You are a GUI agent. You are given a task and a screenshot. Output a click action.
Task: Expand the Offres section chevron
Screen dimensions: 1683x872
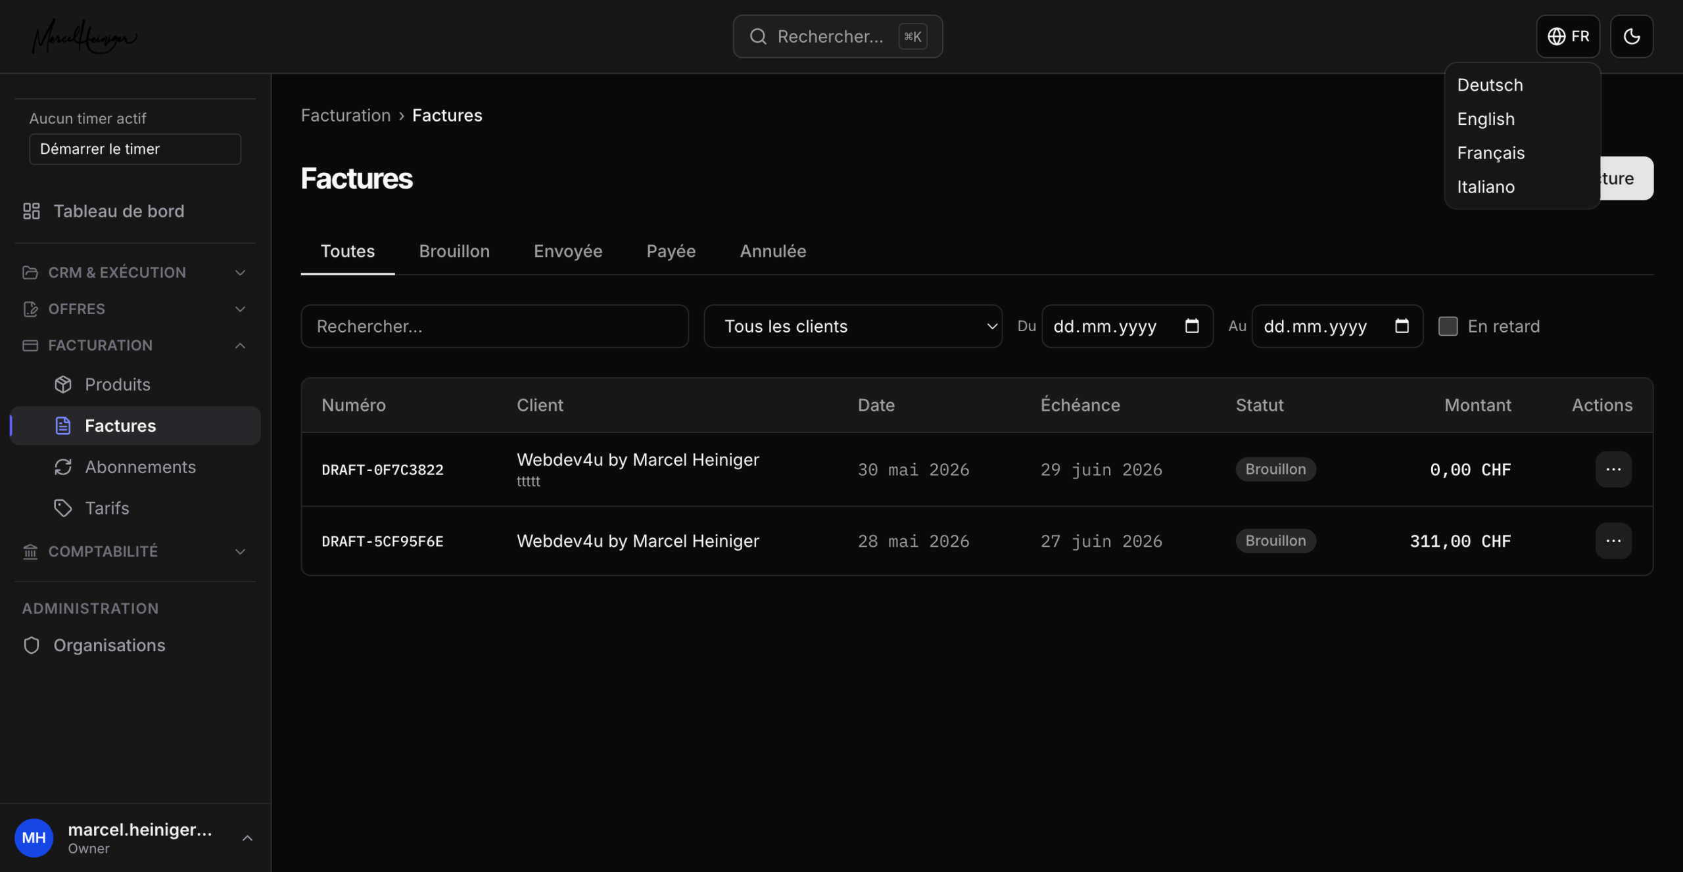click(241, 309)
